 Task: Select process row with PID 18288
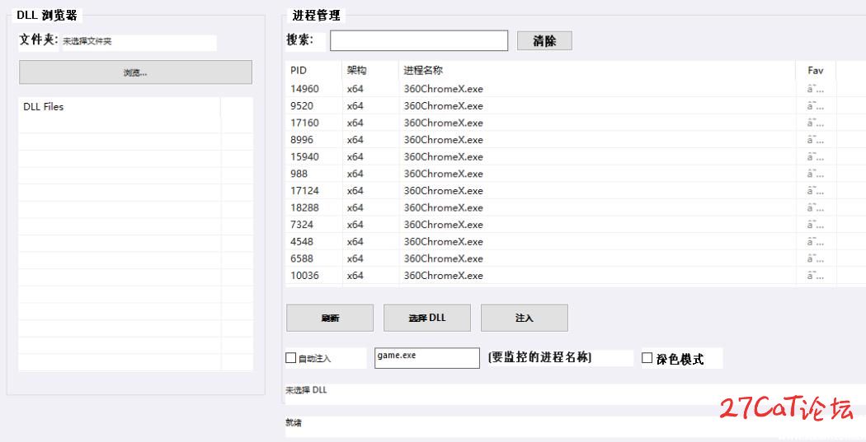pyautogui.click(x=576, y=207)
